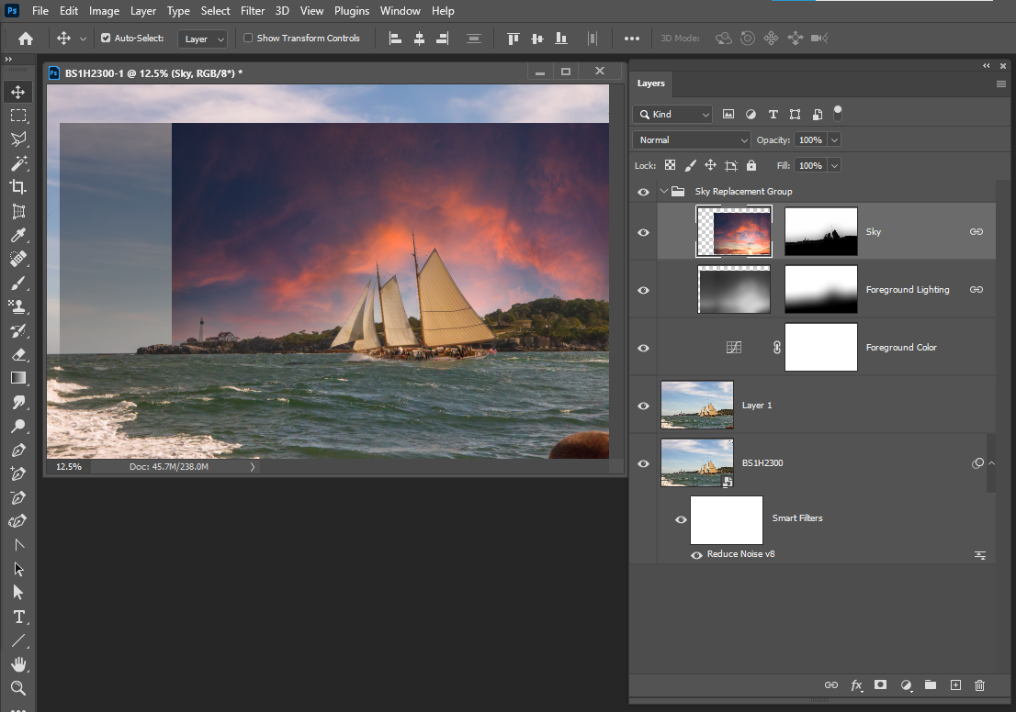This screenshot has width=1016, height=712.
Task: Toggle visibility of the Smart Filters
Action: point(681,519)
